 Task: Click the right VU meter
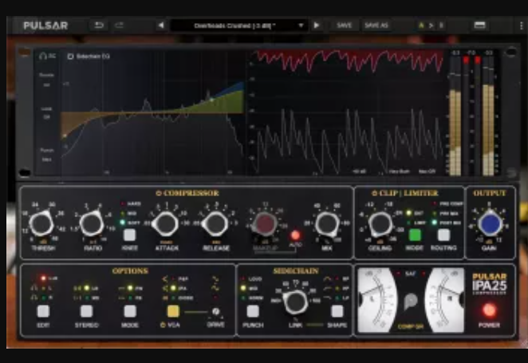pos(444,300)
